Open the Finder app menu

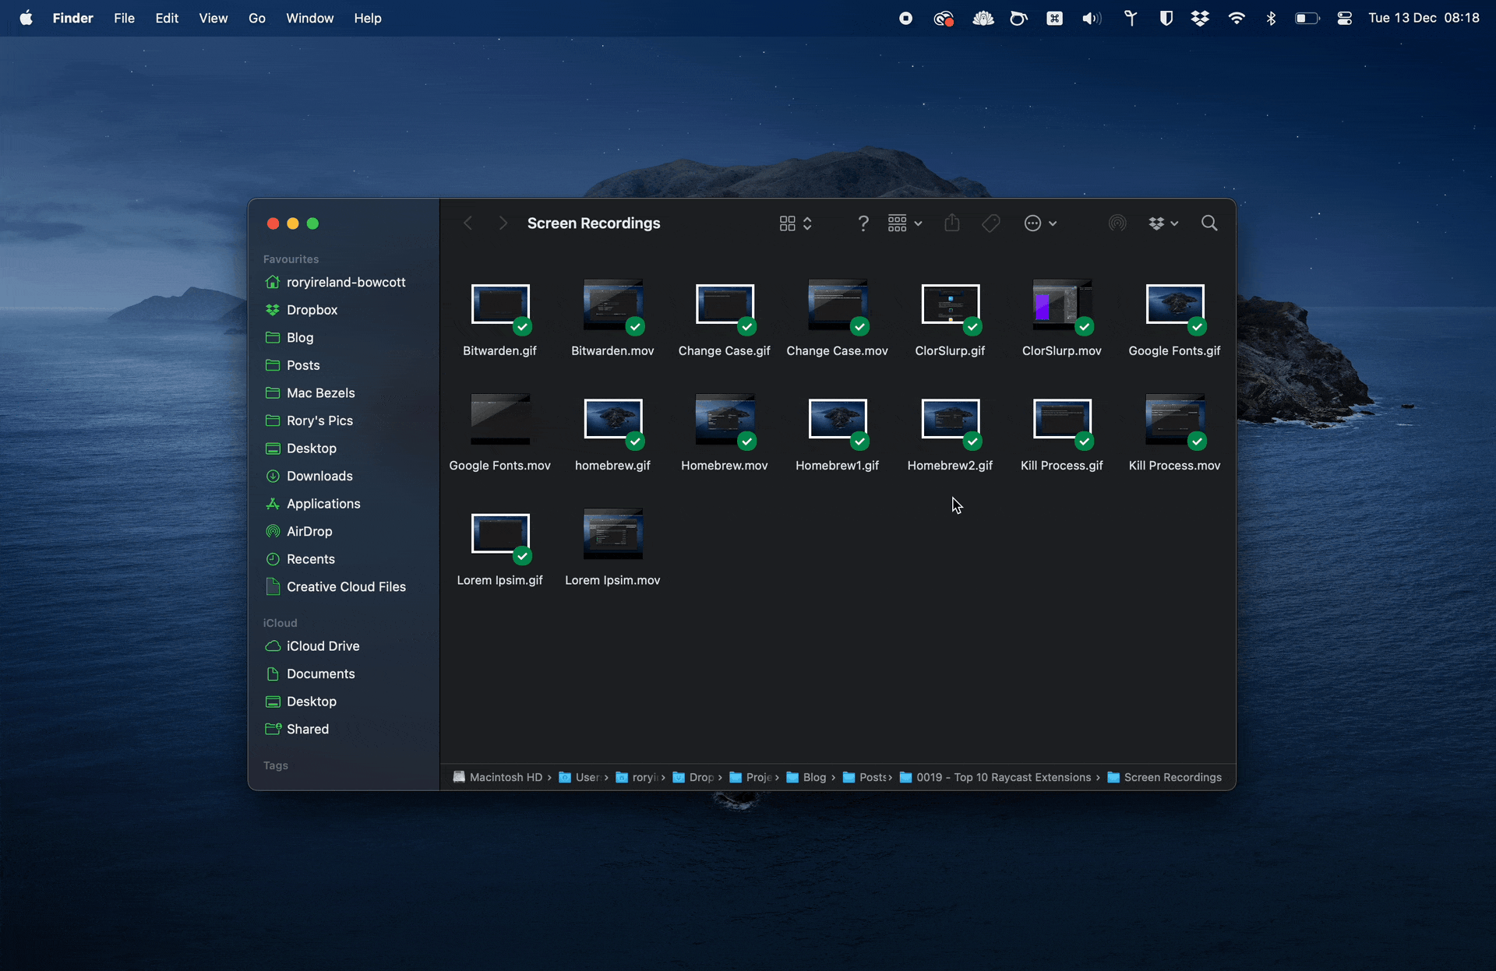coord(73,18)
